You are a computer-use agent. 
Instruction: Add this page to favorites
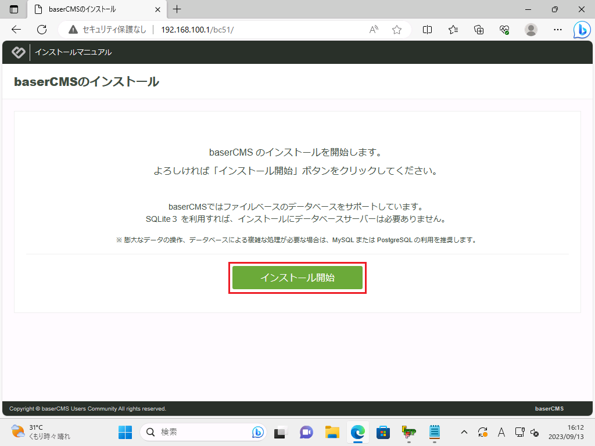[x=397, y=30]
